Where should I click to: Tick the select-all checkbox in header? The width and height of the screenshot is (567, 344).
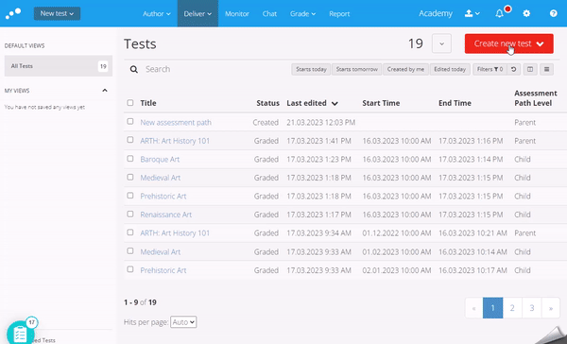coord(130,103)
